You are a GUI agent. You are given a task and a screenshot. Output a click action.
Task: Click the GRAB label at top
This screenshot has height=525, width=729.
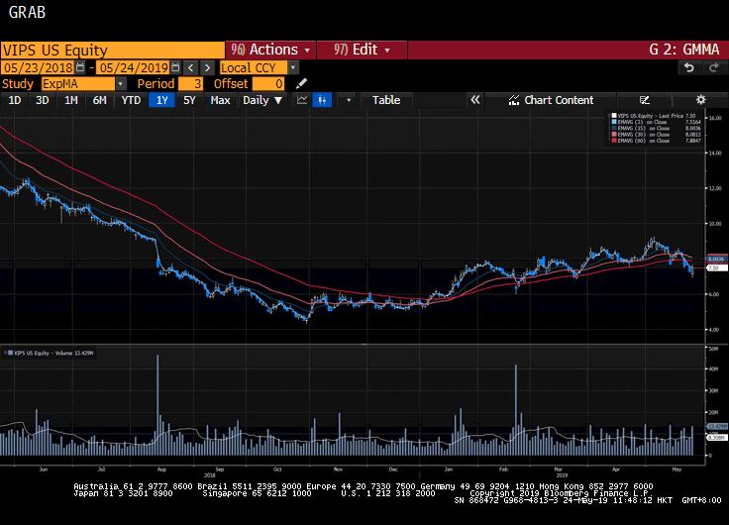(27, 12)
